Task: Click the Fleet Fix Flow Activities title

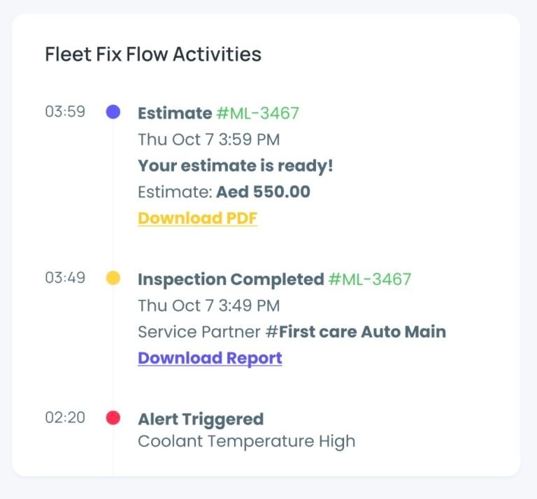Action: (x=153, y=54)
